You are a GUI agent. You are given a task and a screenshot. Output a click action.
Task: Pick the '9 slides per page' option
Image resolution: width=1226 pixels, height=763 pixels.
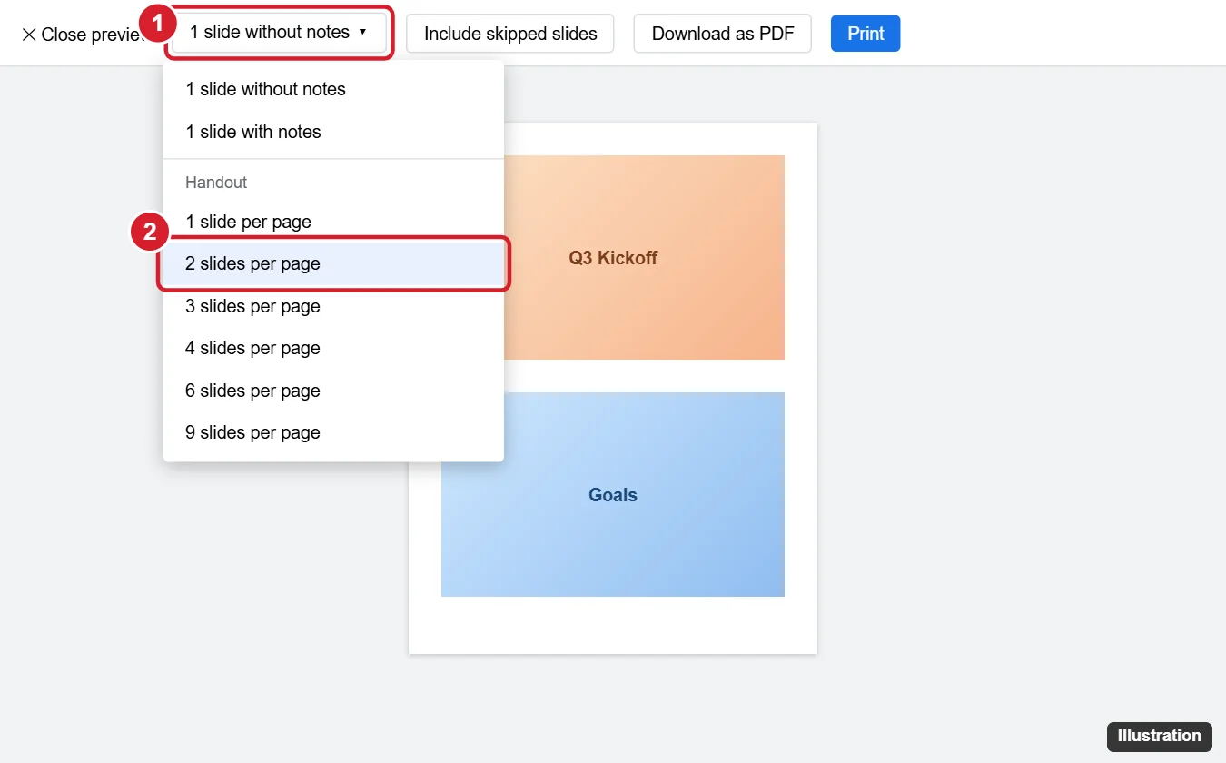tap(333, 432)
